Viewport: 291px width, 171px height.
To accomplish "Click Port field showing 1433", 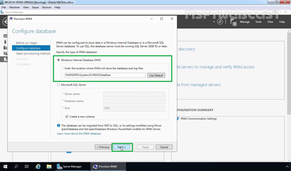I will click(x=134, y=108).
